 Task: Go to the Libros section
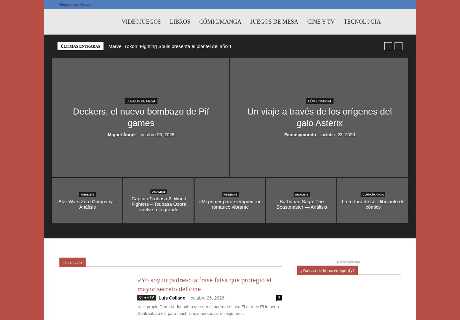pyautogui.click(x=180, y=22)
